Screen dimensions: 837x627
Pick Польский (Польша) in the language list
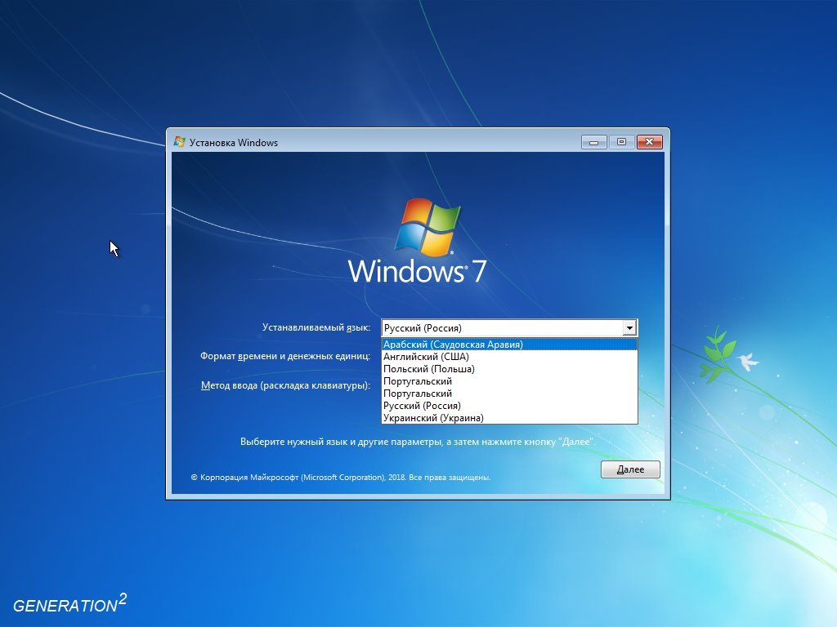tap(509, 369)
